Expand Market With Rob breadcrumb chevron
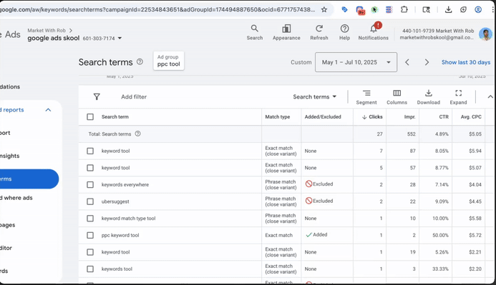This screenshot has height=285, width=496. tap(71, 30)
